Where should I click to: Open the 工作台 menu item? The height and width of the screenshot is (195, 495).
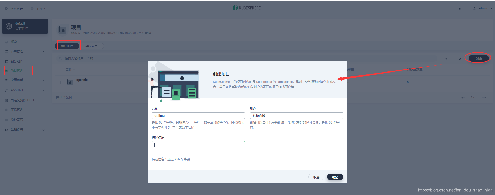(41, 9)
